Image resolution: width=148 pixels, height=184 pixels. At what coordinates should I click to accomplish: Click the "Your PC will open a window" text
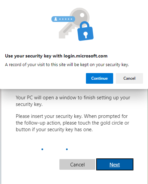coord(73,101)
